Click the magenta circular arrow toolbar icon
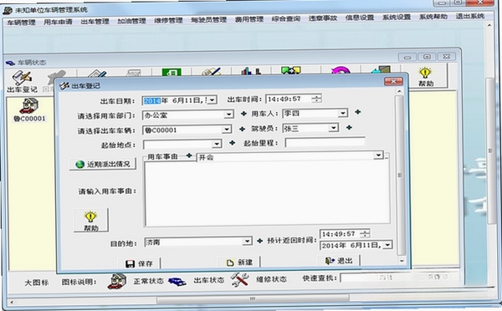 click(341, 70)
